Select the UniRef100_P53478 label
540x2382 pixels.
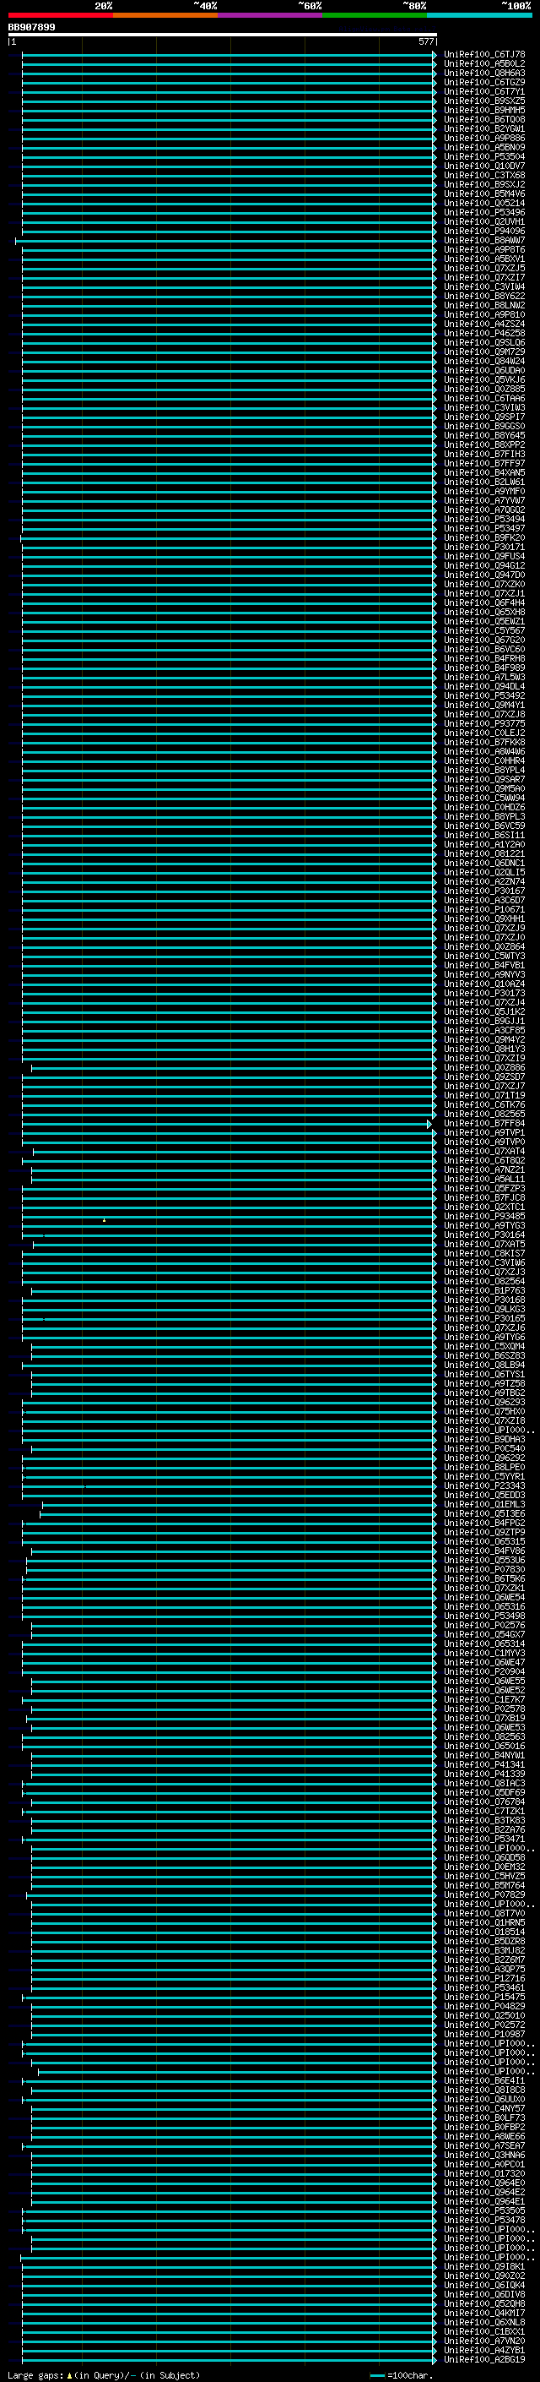(x=484, y=2220)
